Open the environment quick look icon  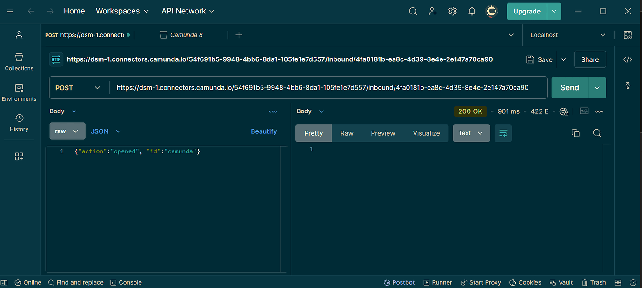628,35
